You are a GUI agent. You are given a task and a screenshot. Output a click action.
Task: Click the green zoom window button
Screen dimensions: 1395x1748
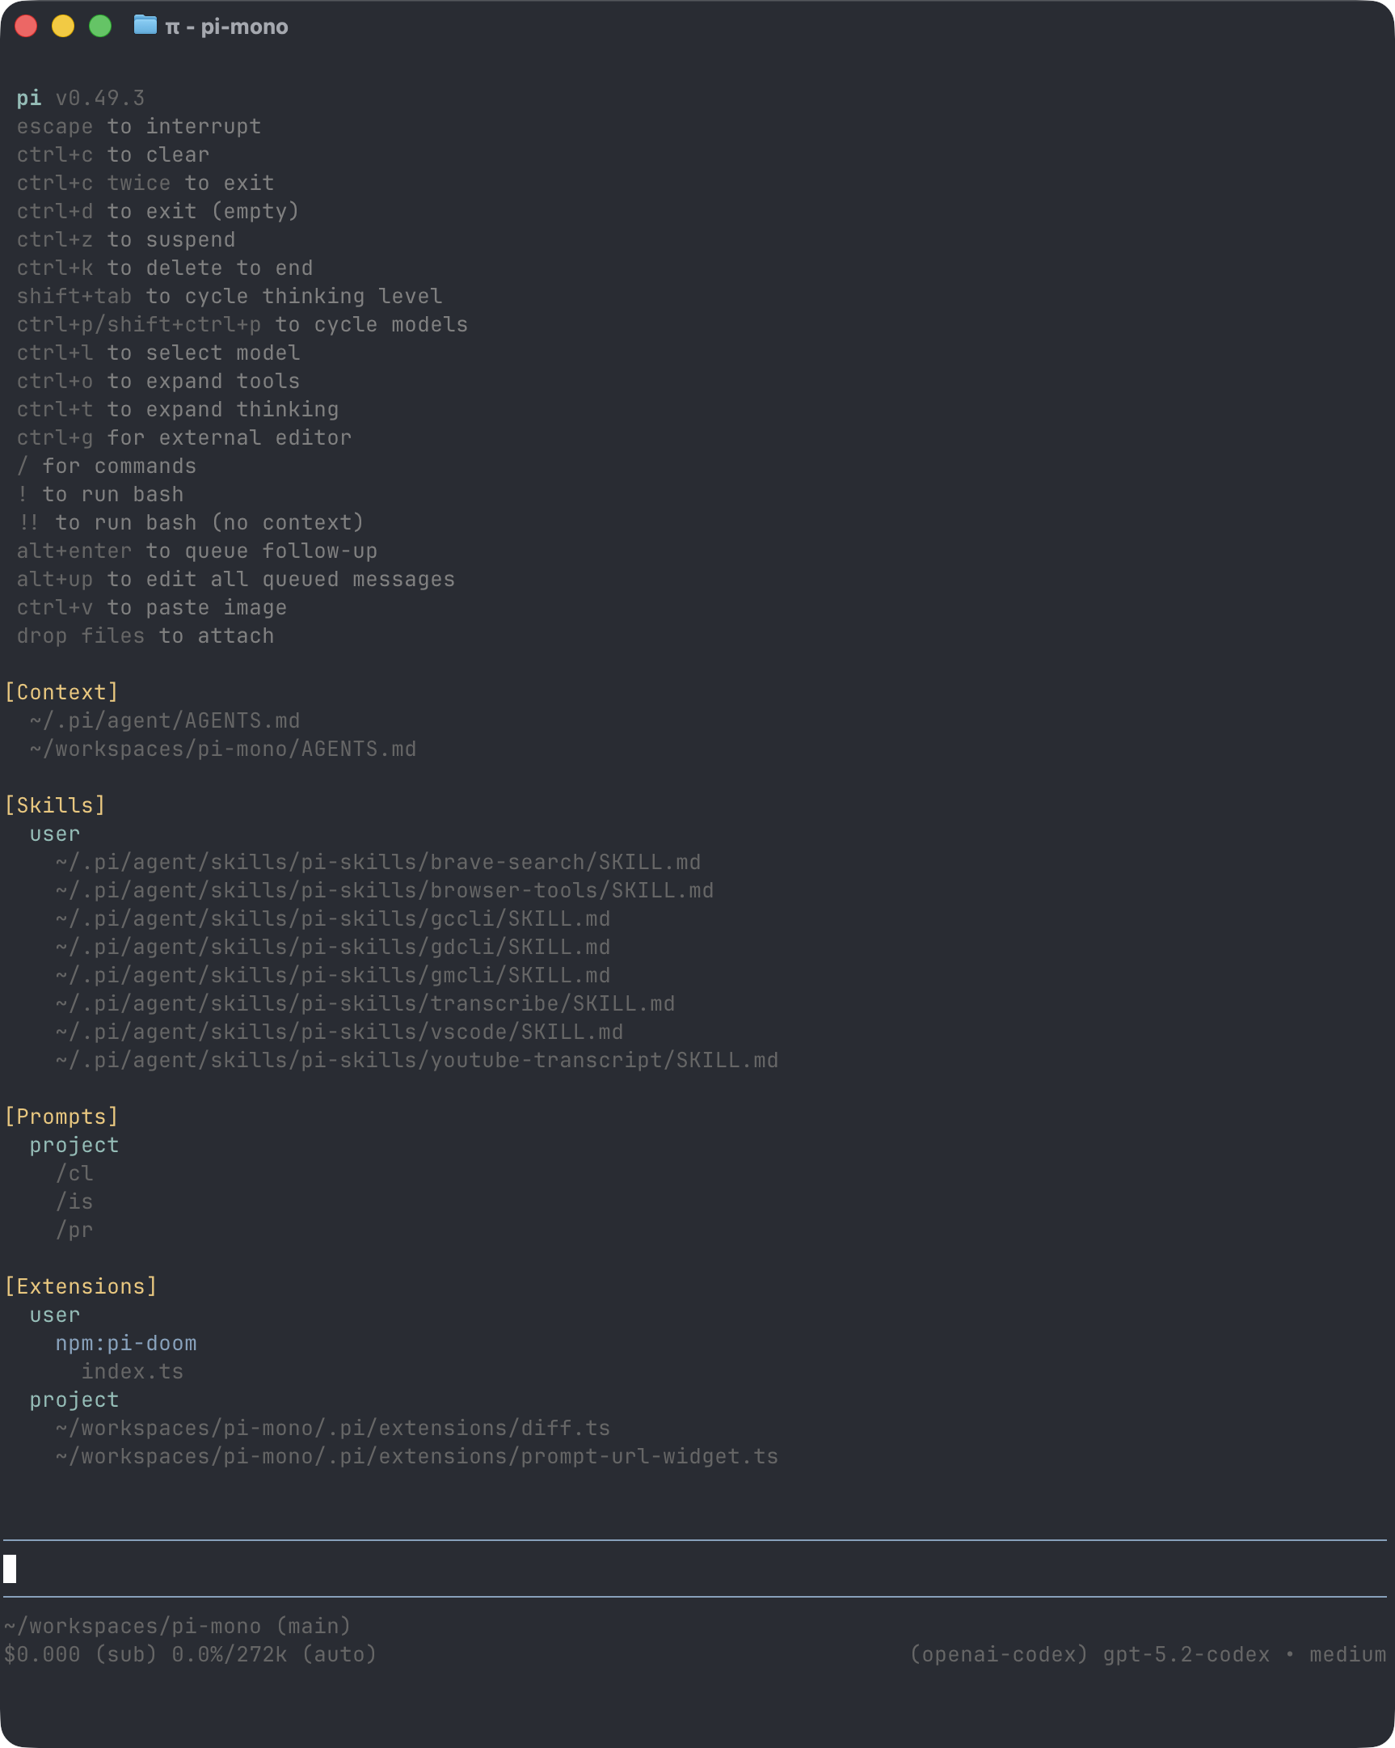tap(99, 26)
